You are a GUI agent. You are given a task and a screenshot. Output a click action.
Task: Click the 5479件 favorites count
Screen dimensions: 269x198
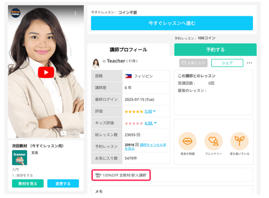click(x=131, y=158)
